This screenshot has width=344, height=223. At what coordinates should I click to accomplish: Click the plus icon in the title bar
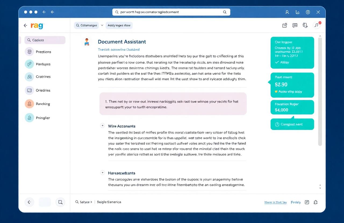(44, 12)
